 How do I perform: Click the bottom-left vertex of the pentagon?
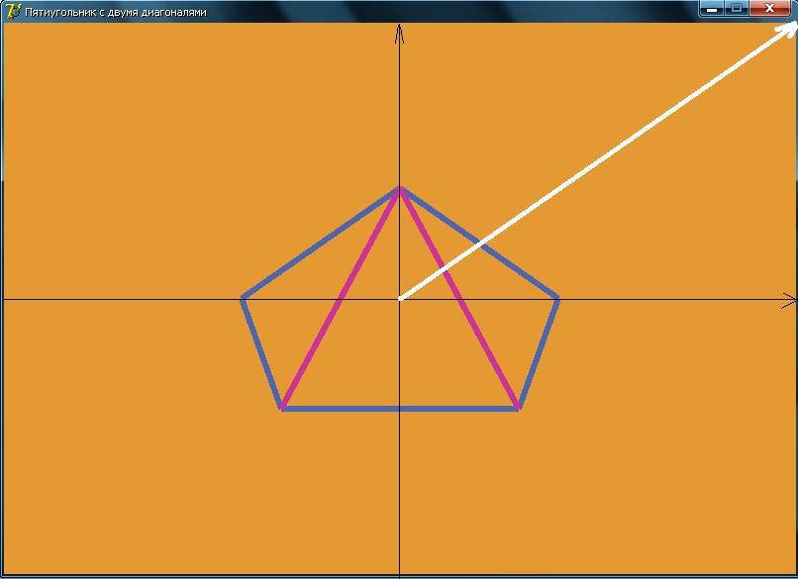282,408
